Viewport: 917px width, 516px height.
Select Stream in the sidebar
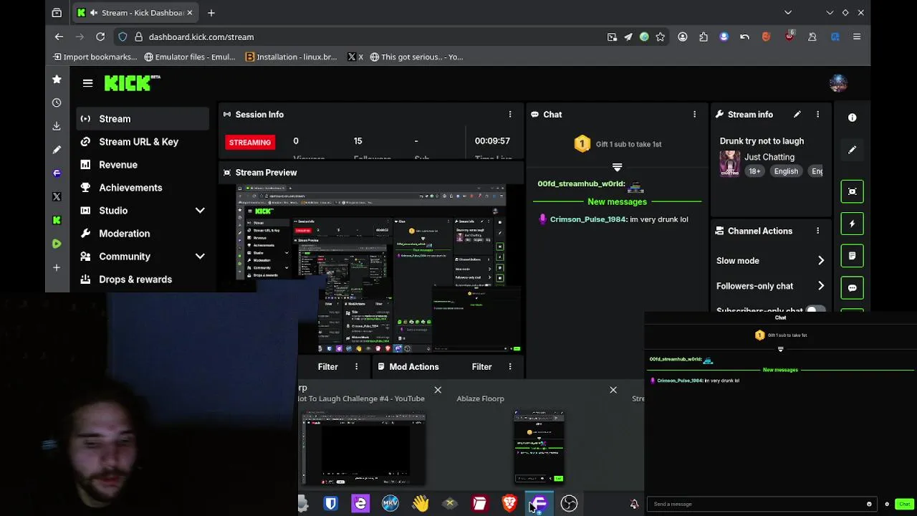(143, 119)
